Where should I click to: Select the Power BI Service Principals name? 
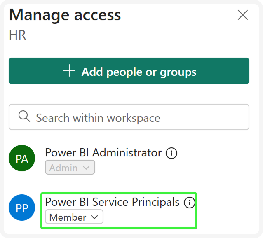[x=112, y=202]
